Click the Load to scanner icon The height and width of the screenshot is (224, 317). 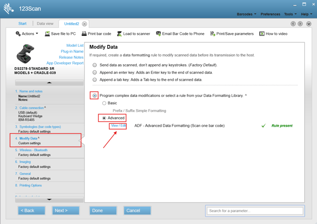pos(119,34)
